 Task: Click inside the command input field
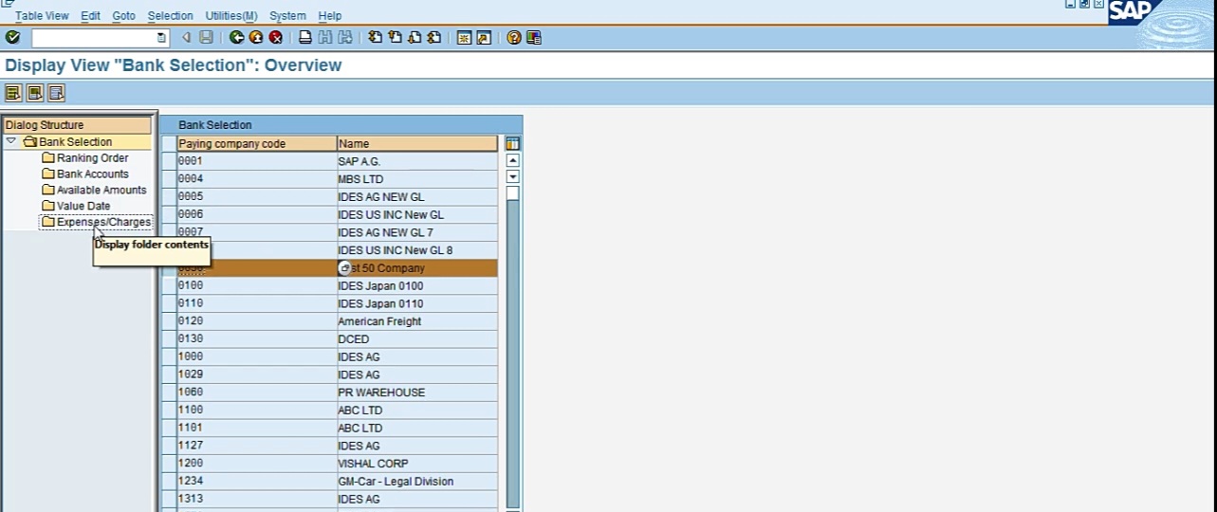(93, 38)
